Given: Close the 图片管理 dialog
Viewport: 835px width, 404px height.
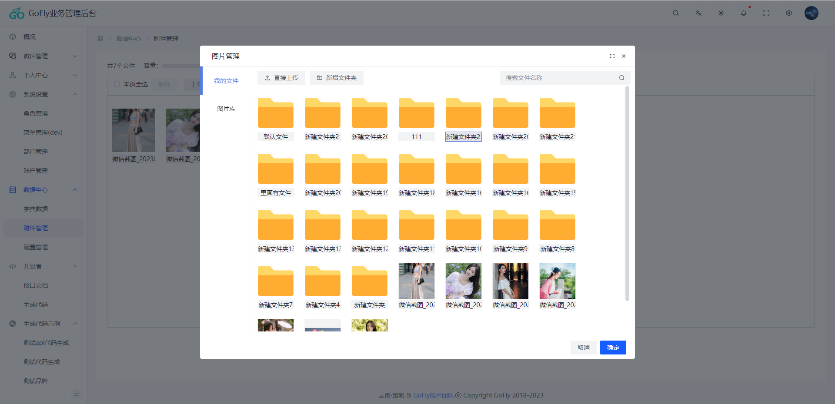Looking at the screenshot, I should (624, 56).
